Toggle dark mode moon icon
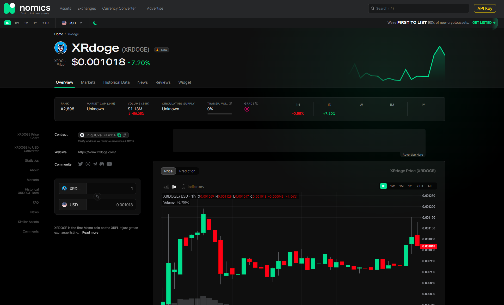 pos(95,23)
